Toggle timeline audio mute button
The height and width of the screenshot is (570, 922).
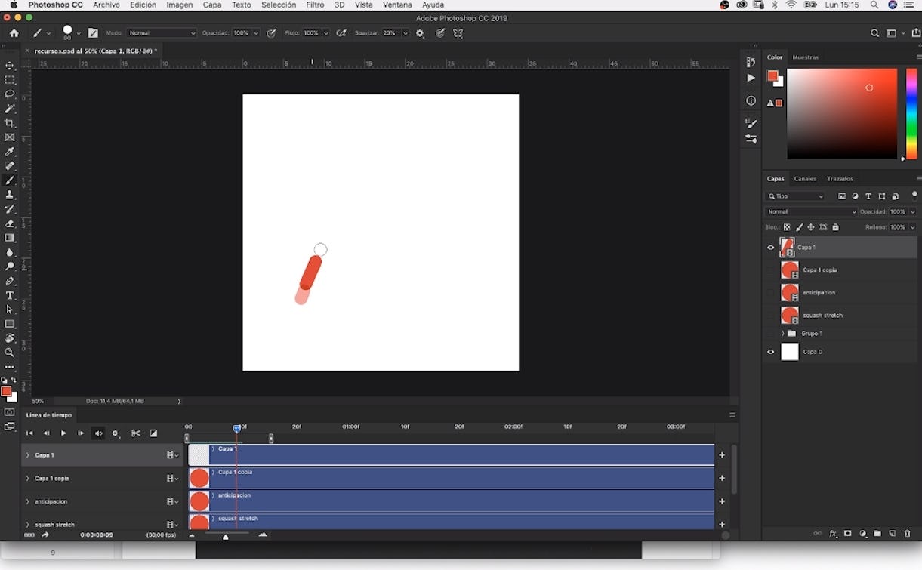coord(98,433)
